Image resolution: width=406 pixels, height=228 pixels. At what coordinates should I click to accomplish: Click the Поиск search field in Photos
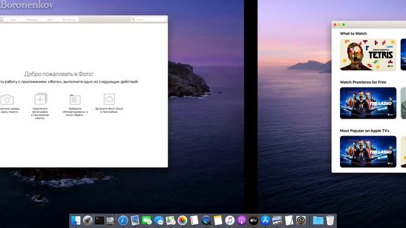pos(148,20)
